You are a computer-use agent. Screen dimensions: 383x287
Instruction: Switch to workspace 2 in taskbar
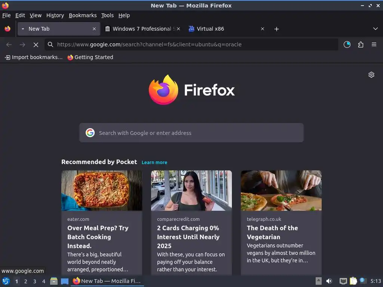click(x=26, y=281)
